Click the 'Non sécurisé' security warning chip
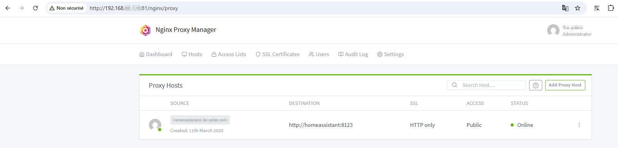618x148 pixels. coord(66,8)
